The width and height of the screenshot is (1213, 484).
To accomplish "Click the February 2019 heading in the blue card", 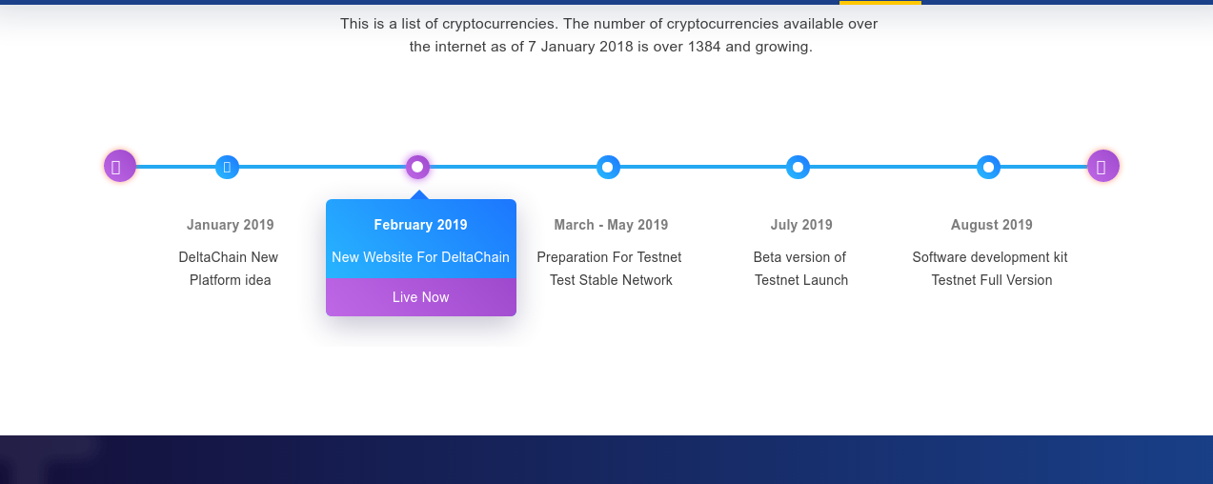I will (421, 225).
